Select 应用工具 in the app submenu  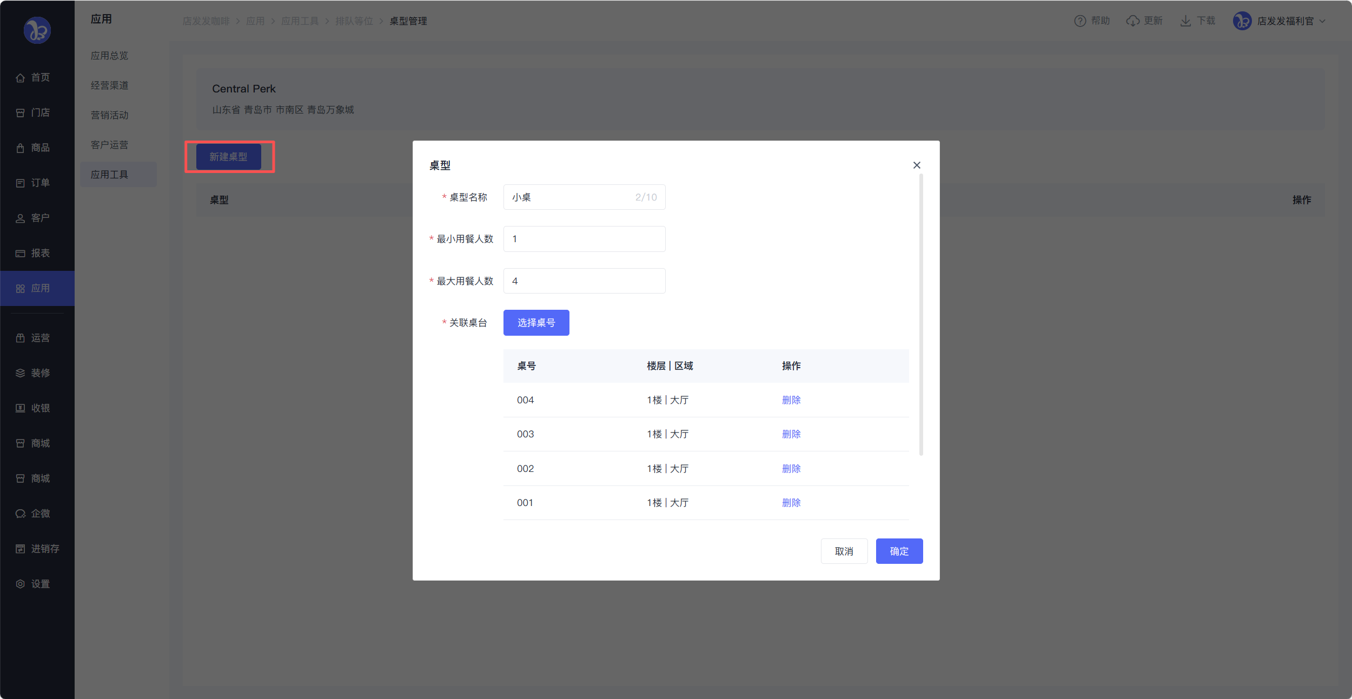point(110,175)
